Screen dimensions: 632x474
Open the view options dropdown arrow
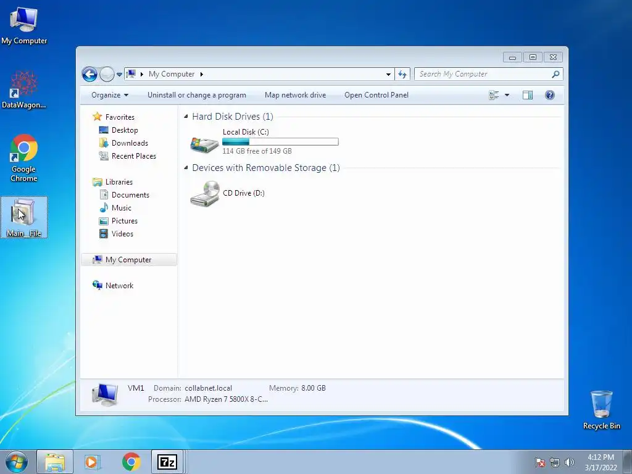(x=507, y=95)
